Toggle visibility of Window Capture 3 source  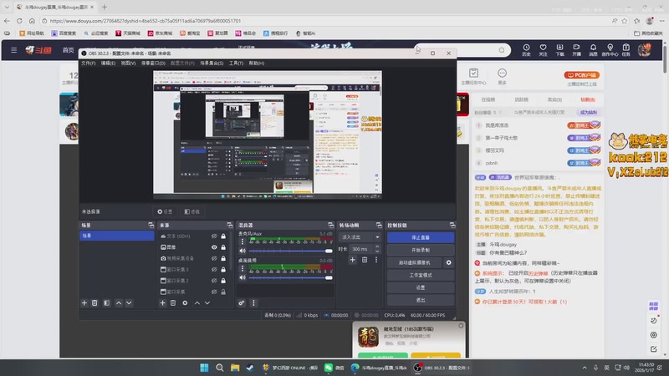(214, 269)
